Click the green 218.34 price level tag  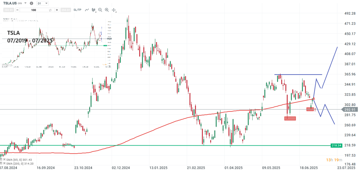coord(337,145)
